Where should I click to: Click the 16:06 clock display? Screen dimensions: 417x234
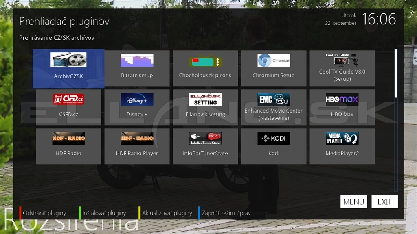pyautogui.click(x=379, y=19)
